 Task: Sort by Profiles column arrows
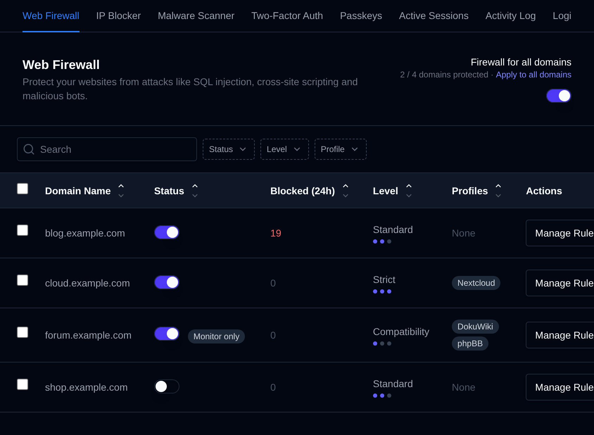(x=498, y=191)
